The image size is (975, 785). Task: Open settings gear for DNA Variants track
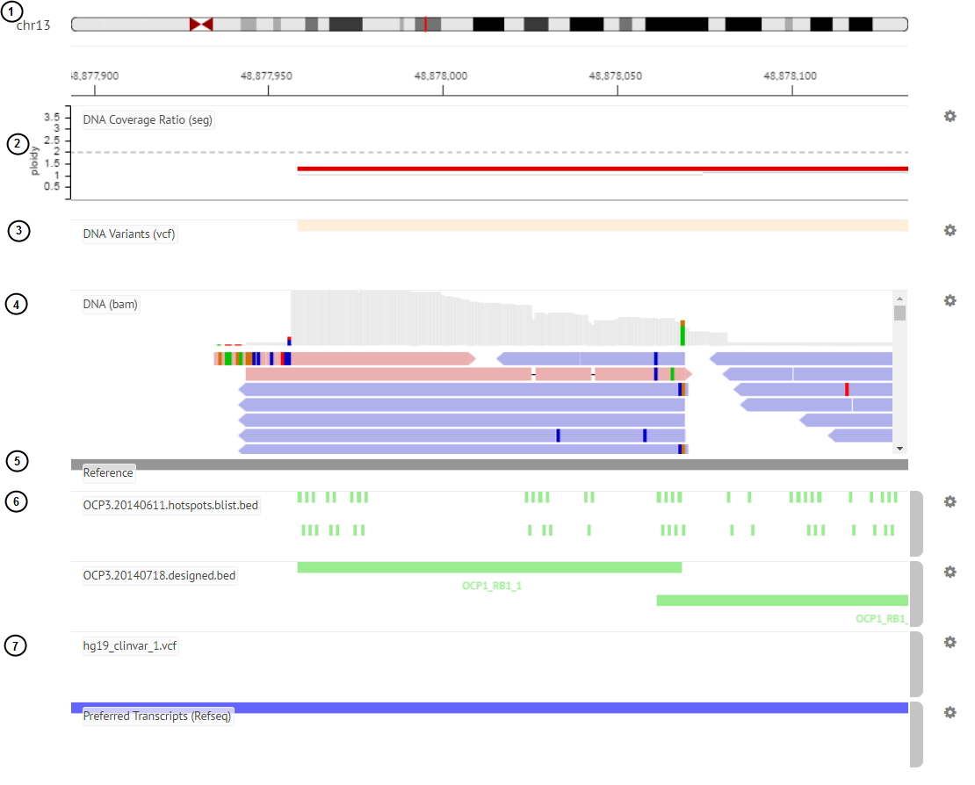click(950, 230)
